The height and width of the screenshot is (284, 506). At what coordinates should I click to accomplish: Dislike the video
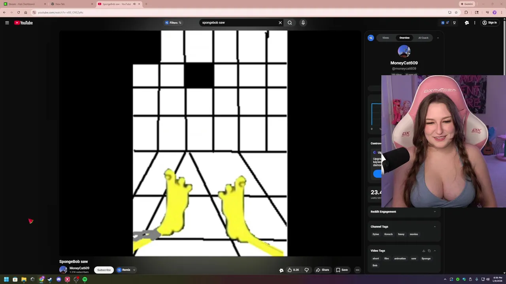306,270
